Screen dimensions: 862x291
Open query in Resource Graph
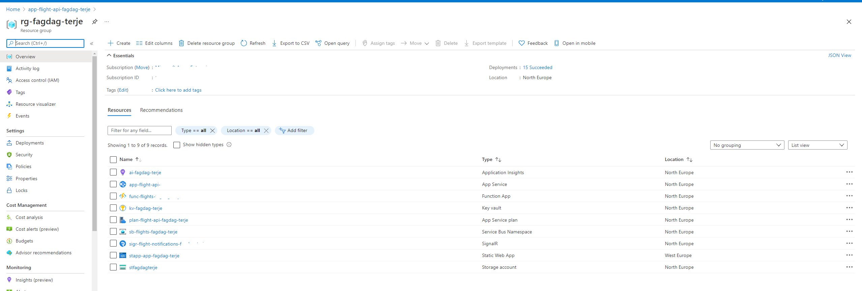333,43
